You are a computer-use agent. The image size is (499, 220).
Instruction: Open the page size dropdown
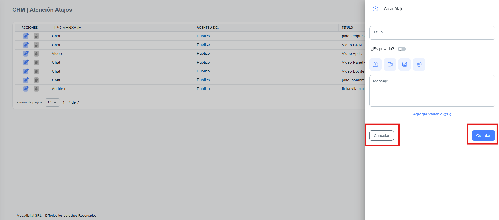(52, 102)
